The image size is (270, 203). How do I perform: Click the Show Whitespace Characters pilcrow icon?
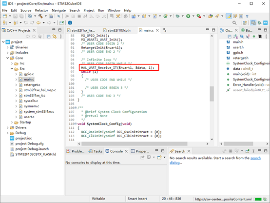[247, 16]
